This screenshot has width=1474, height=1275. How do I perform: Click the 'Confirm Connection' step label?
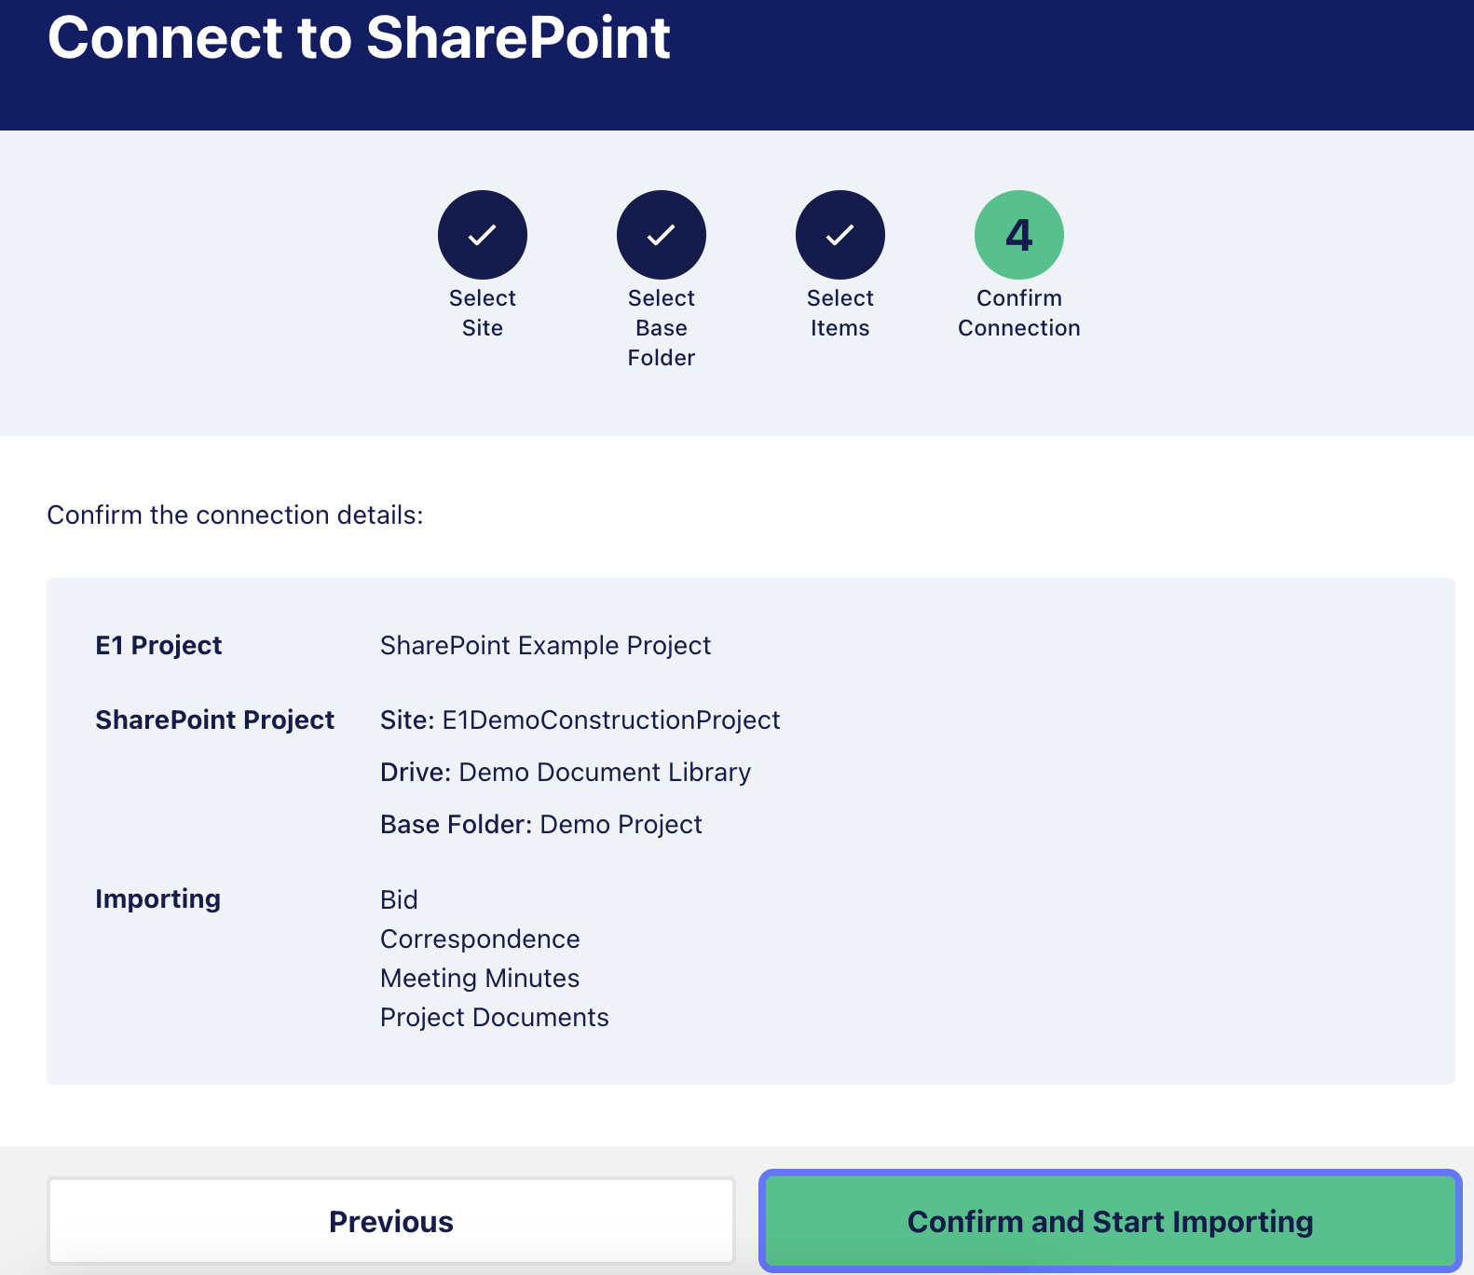coord(1019,313)
